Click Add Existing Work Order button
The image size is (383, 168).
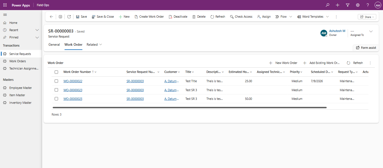click(x=322, y=63)
